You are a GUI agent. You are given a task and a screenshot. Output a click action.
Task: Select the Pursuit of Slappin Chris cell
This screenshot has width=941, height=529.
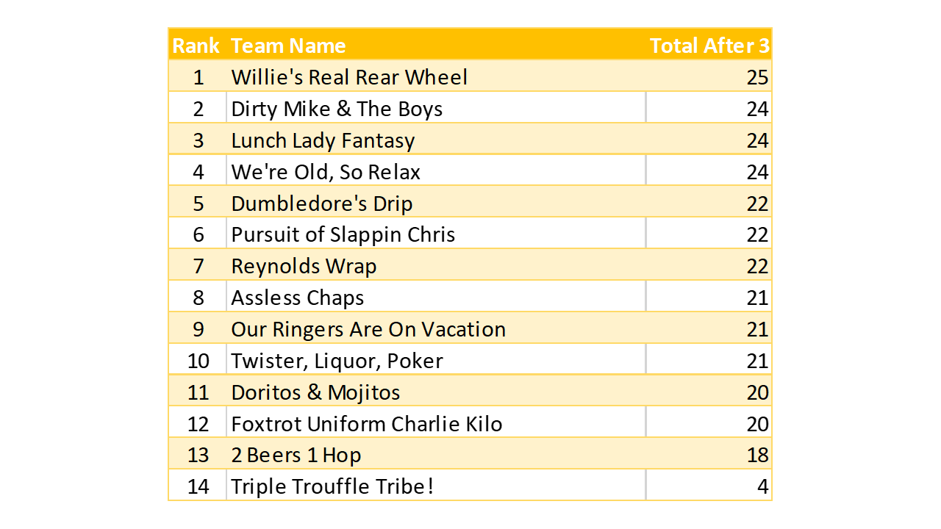343,234
